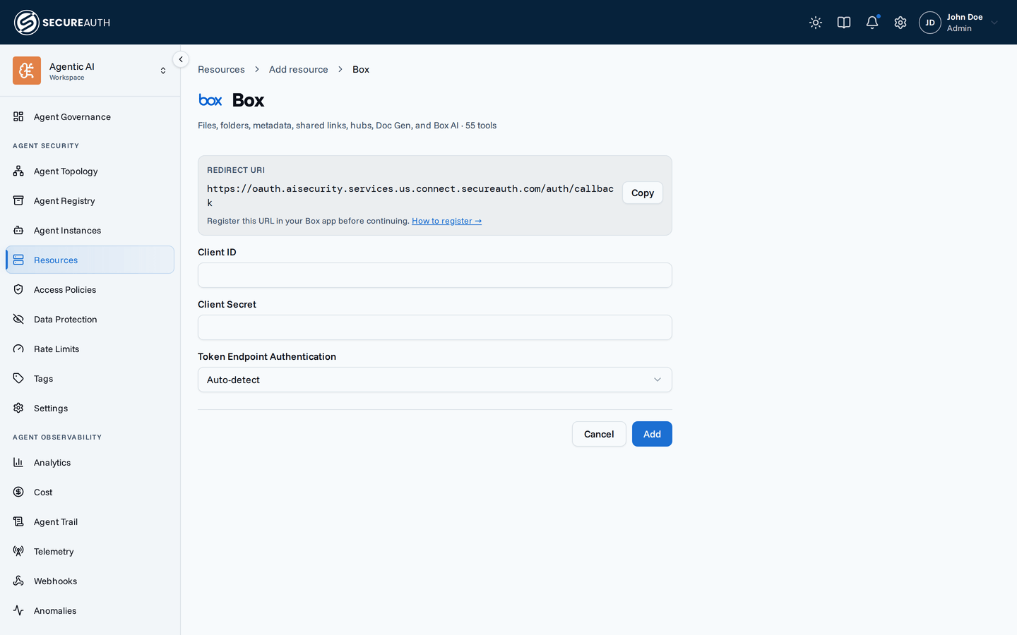Click the Resources server icon
The width and height of the screenshot is (1017, 635).
pos(18,260)
